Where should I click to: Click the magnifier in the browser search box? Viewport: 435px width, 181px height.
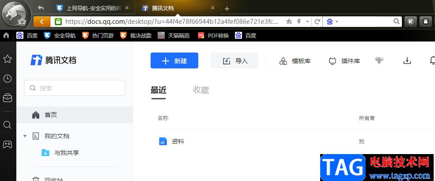tap(397, 21)
